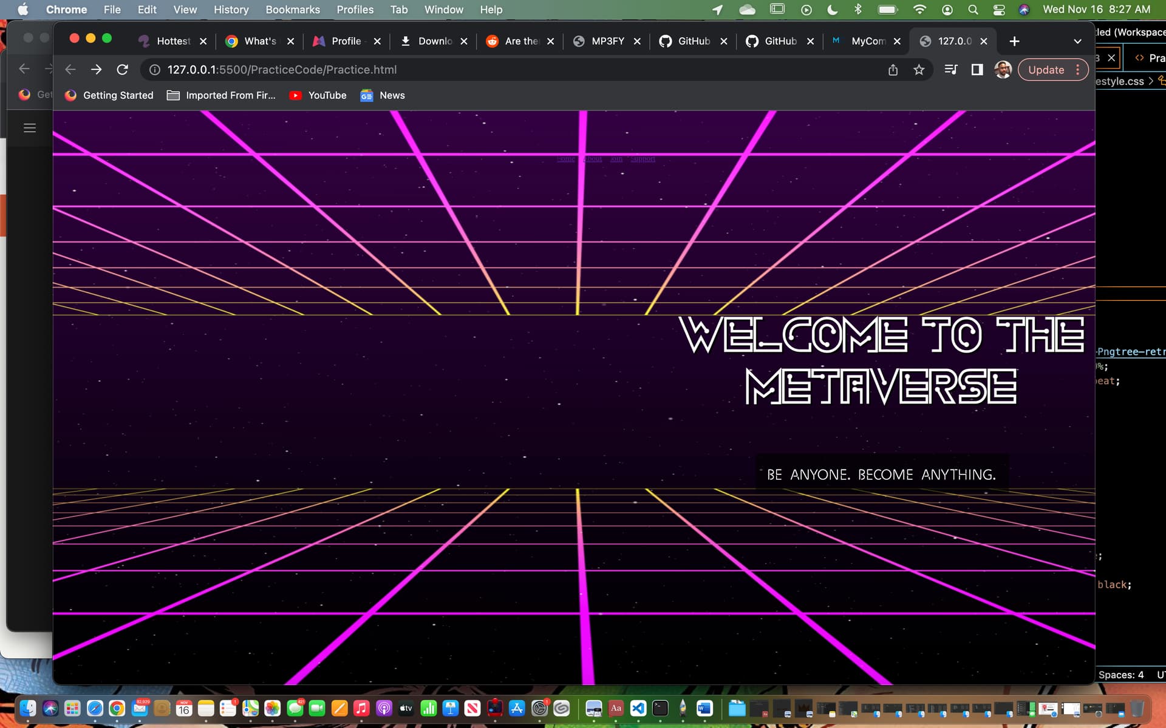Open Visual Studio Code from the Dock

pos(638,708)
